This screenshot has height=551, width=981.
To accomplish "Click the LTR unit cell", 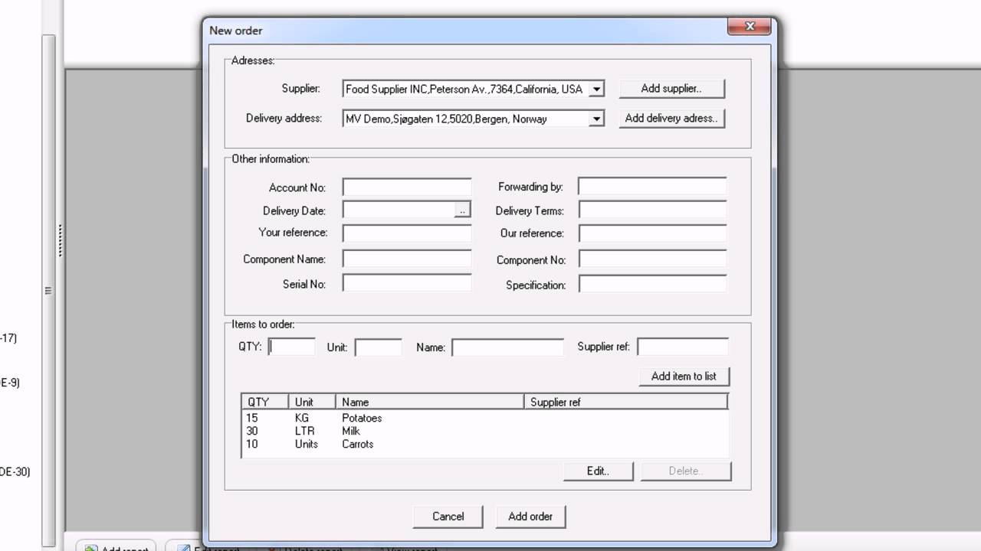I will point(304,431).
